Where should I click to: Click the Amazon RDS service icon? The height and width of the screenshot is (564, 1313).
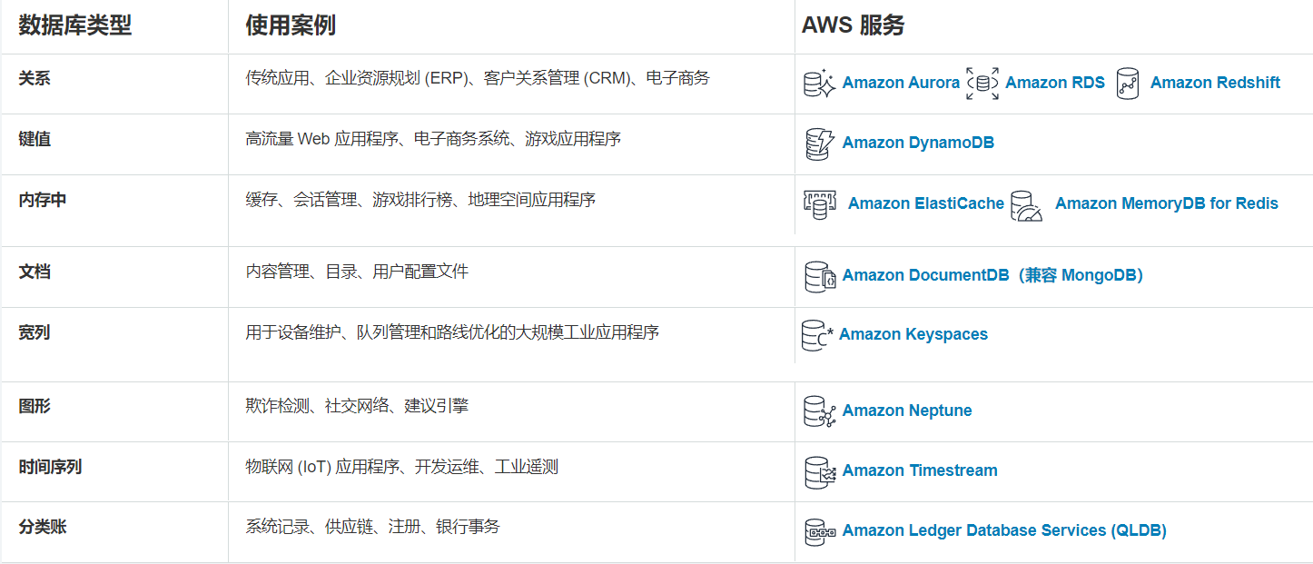[x=982, y=84]
